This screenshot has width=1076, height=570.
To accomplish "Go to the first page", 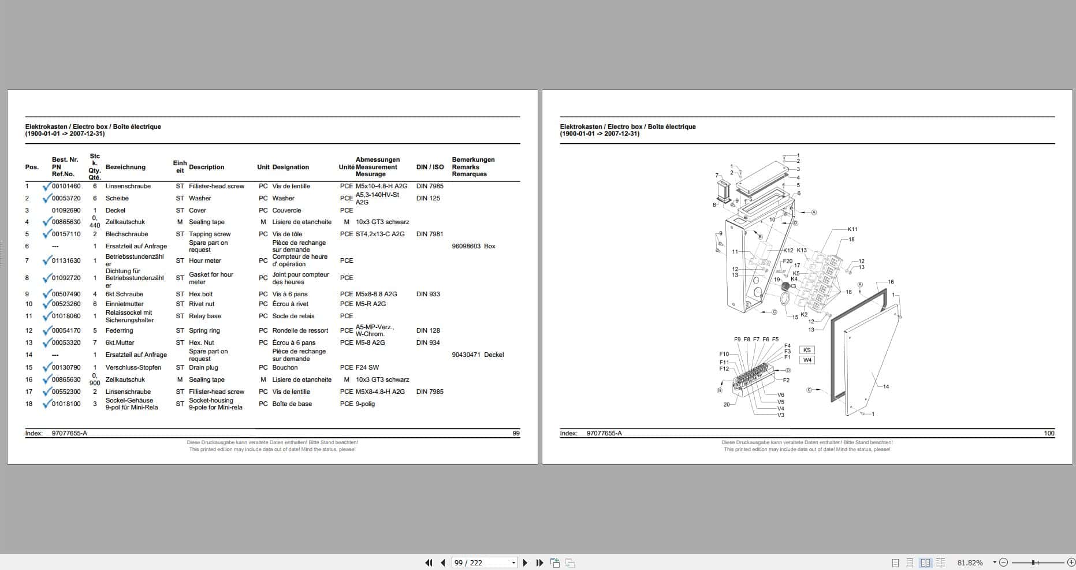I will click(x=430, y=562).
